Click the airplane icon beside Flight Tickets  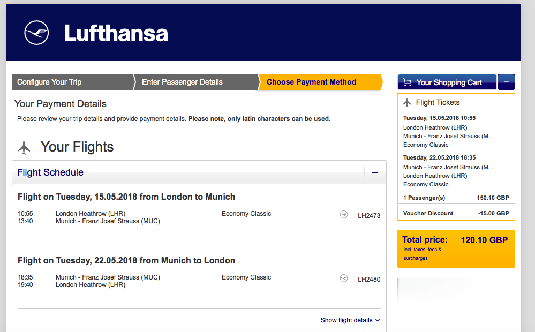pos(407,102)
